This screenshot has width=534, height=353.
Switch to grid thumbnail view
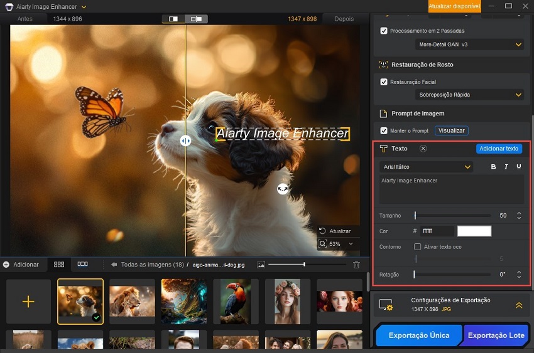pyautogui.click(x=59, y=265)
